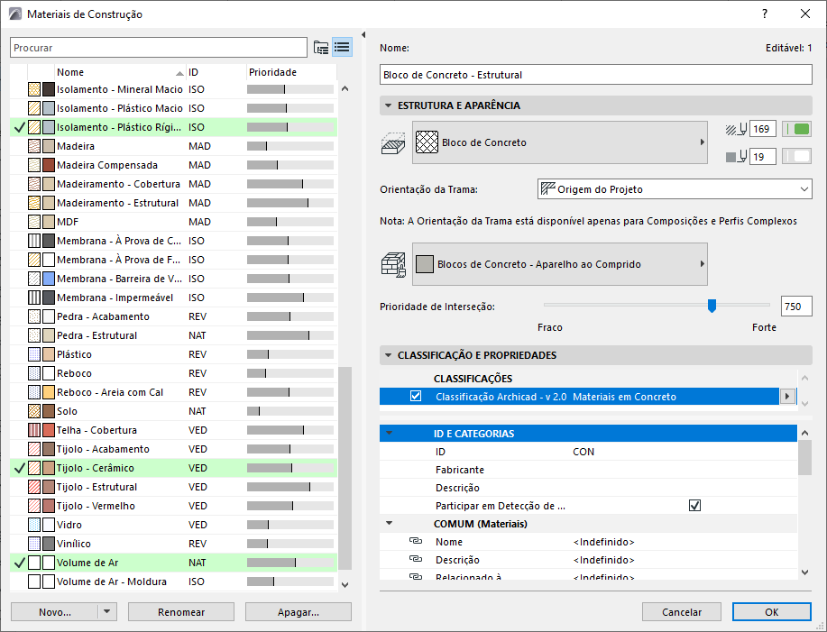Uncheck Classificação Archicad - v 2.0 checkbox
827x632 pixels.
click(416, 396)
